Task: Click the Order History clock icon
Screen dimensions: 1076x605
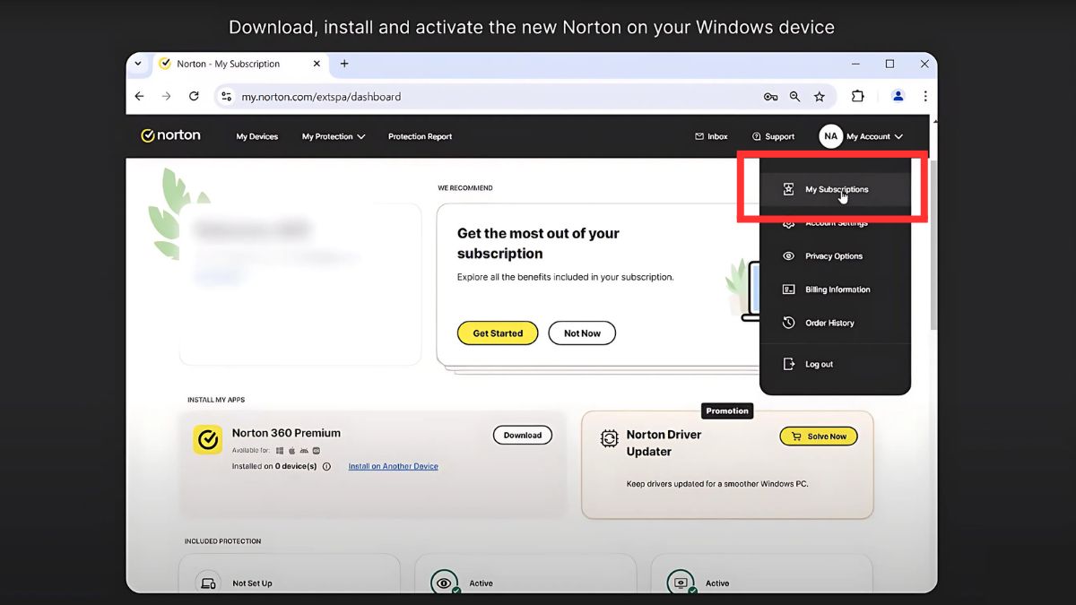Action: click(788, 323)
